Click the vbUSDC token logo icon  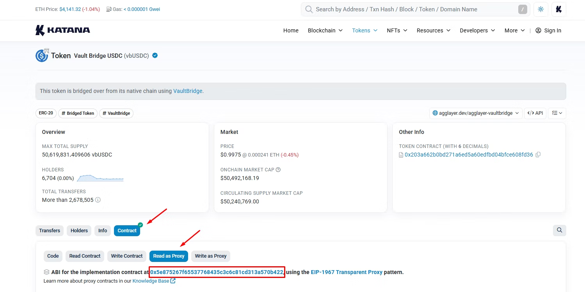[42, 56]
